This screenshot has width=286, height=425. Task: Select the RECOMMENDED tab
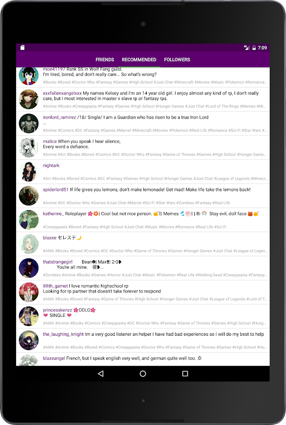(139, 59)
